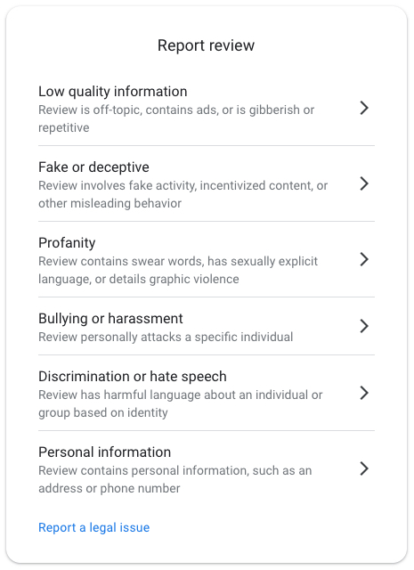Click the right arrow in the Profanity row
Screen dimensions: 414x570
(364, 259)
